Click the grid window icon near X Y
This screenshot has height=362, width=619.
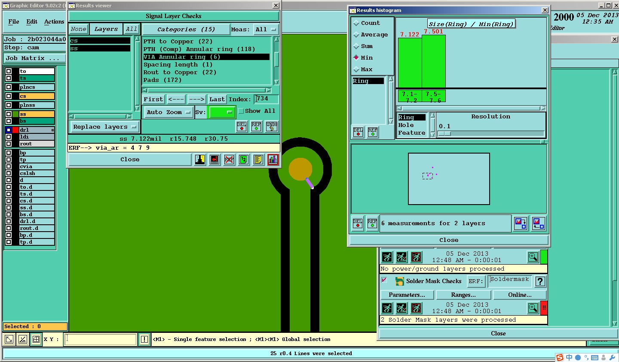36,339
